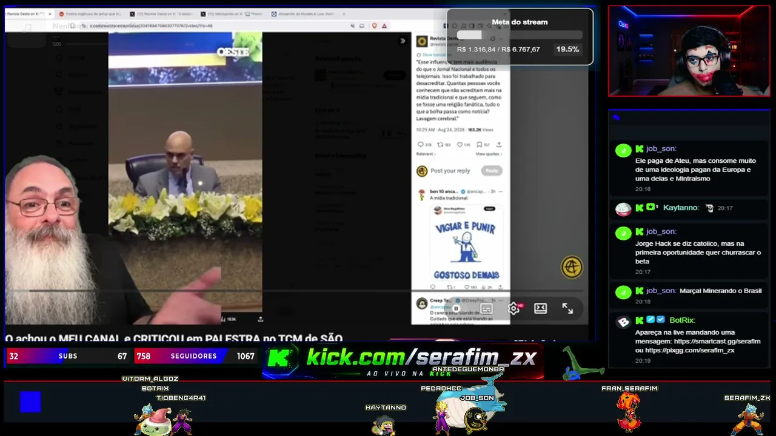The image size is (776, 436).
Task: Click the channel watermark logo on the video
Action: point(572,267)
